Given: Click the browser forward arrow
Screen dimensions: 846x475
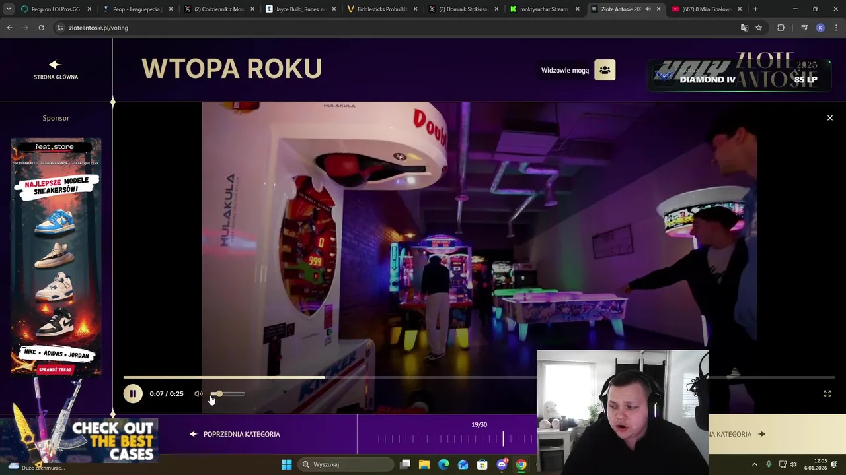Looking at the screenshot, I should [25, 28].
